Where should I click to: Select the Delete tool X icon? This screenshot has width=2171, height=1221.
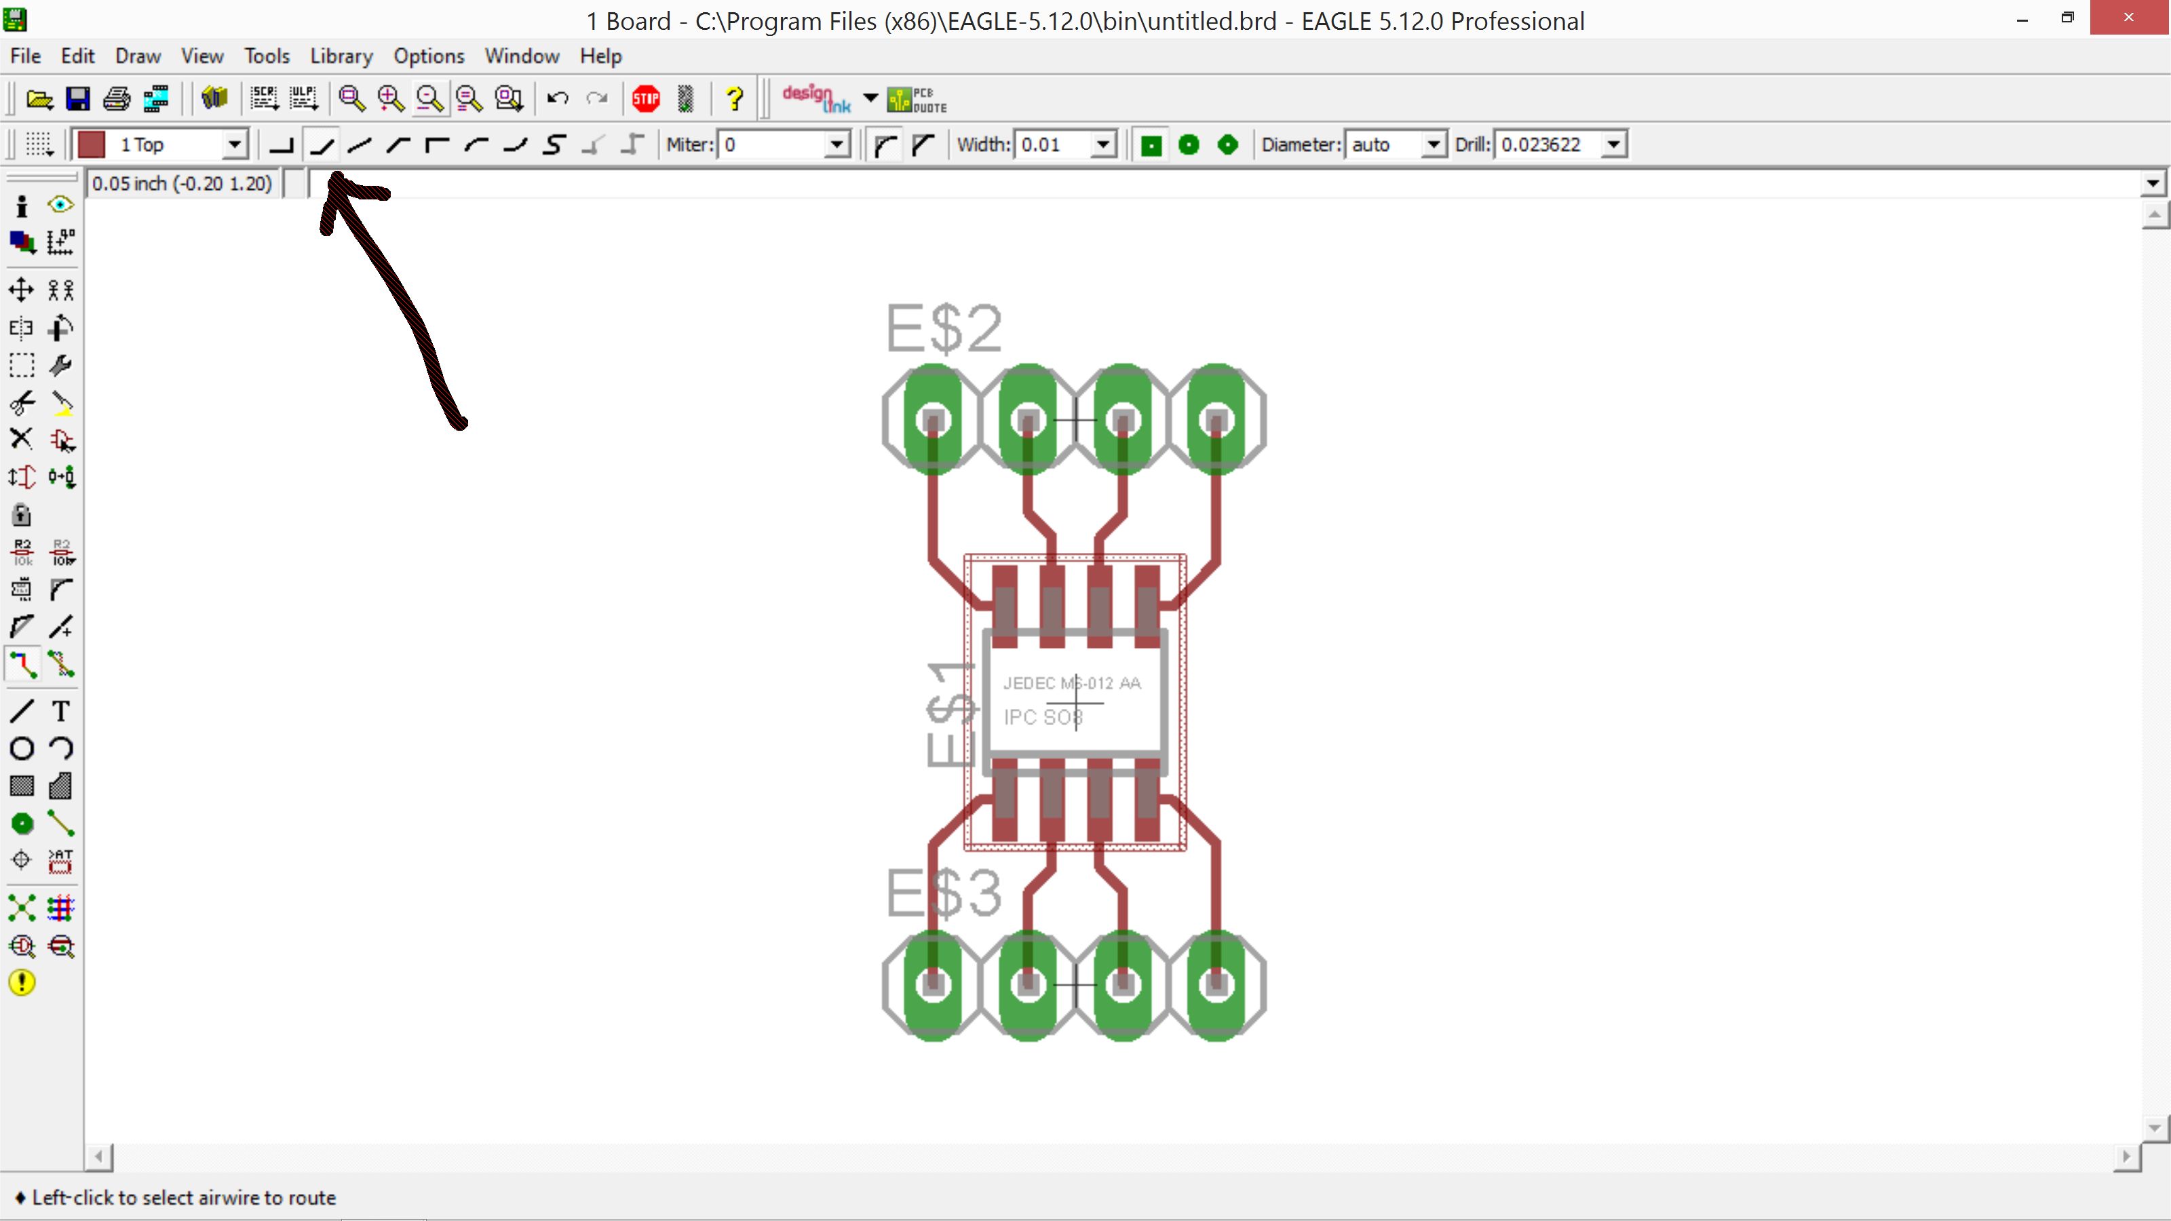coord(22,439)
